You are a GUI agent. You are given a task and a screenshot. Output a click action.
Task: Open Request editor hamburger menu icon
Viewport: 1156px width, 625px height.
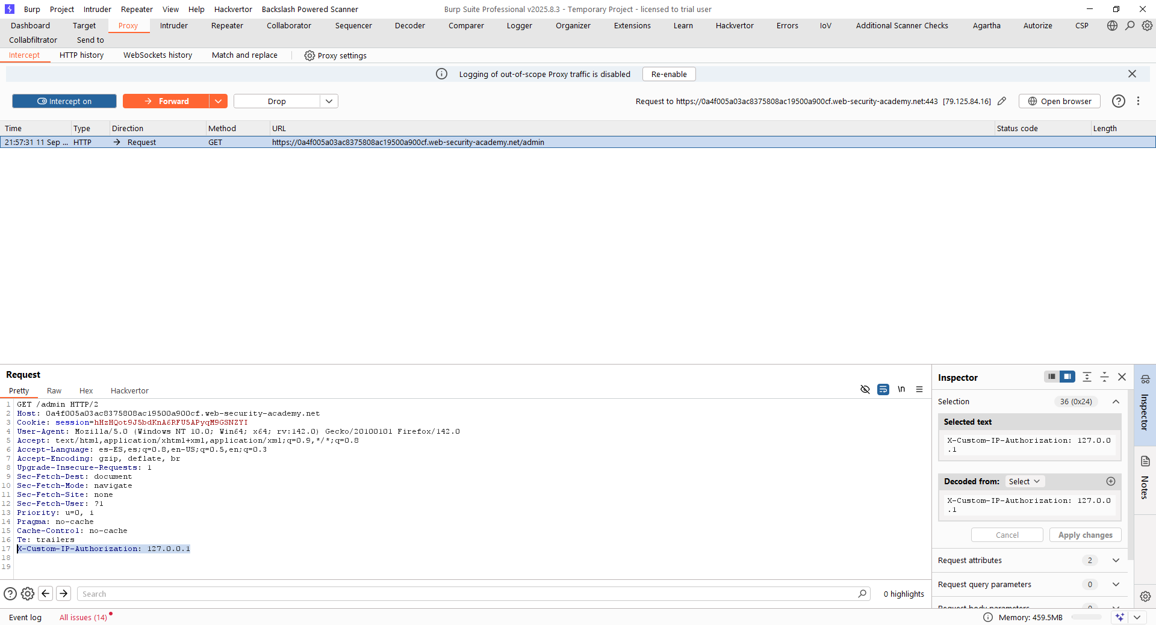coord(919,389)
